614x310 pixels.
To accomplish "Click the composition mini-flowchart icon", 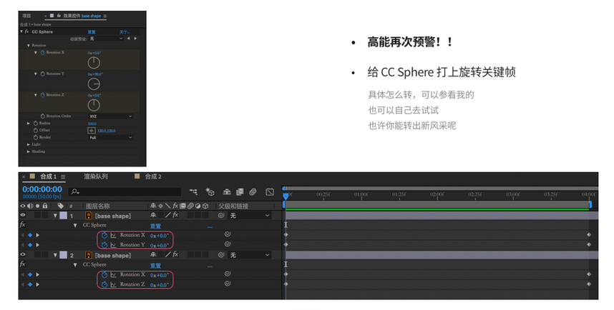I will [x=193, y=191].
